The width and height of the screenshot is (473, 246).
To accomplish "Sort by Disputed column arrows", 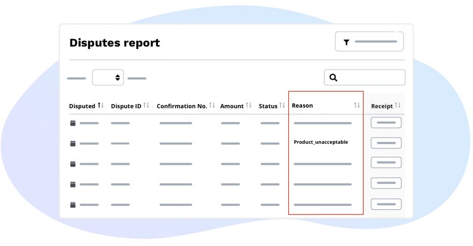I will (x=100, y=105).
